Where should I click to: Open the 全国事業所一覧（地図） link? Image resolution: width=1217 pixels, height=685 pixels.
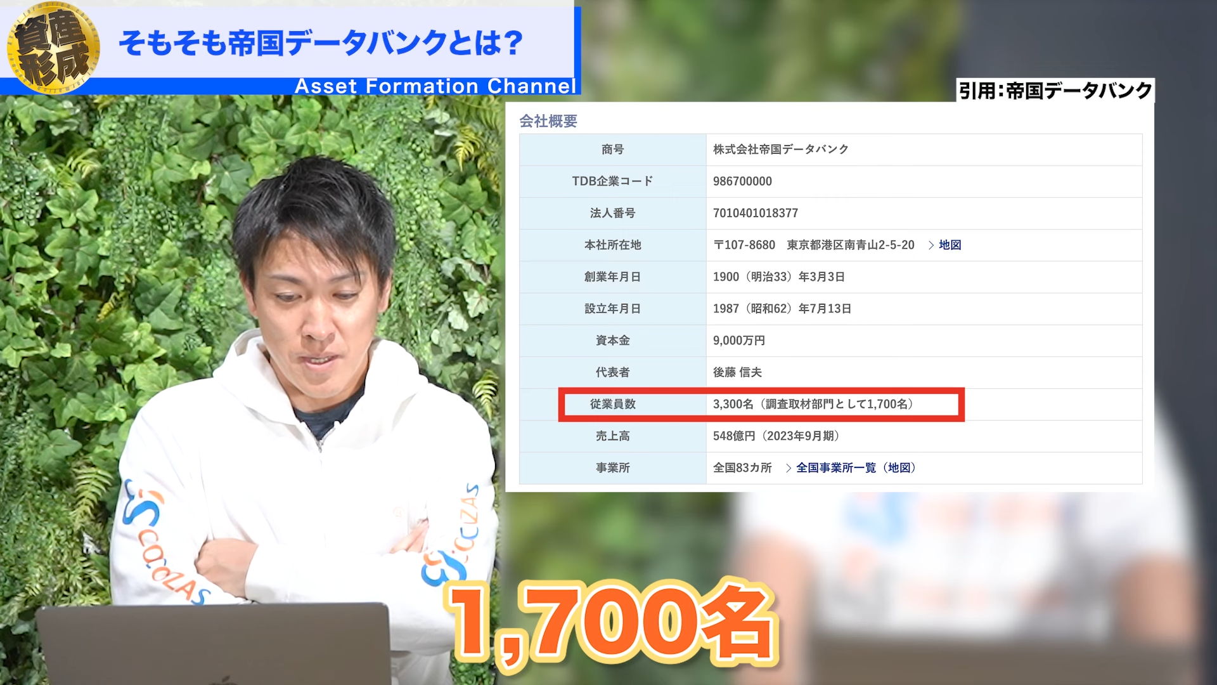coord(856,468)
